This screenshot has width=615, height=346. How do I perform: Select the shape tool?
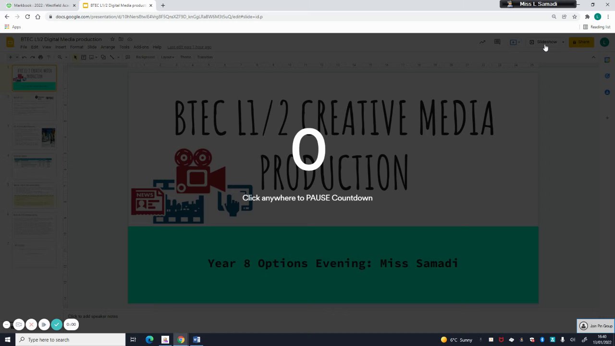103,57
